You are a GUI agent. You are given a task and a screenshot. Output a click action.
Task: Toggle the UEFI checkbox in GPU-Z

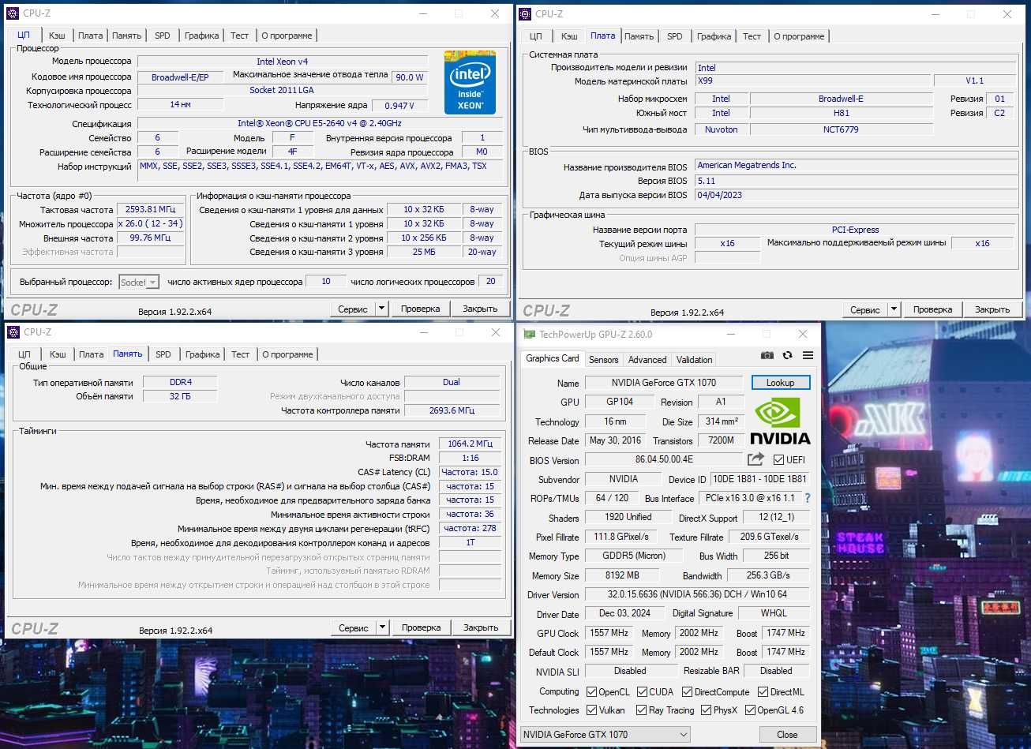778,459
